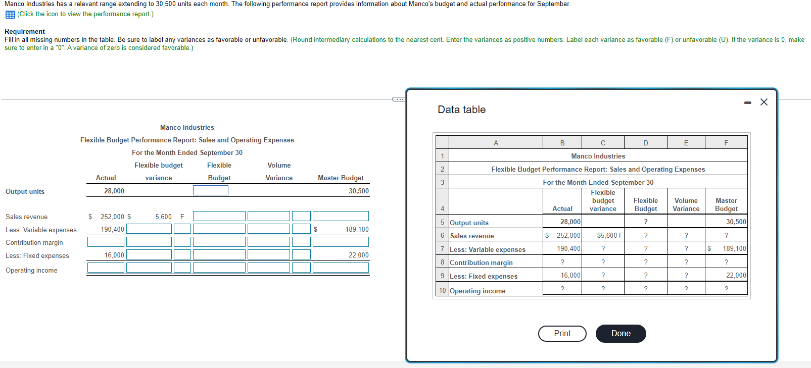Screen dimensions: 811x368
Task: Click 'Sales revenue' row label in Data table
Action: click(472, 236)
